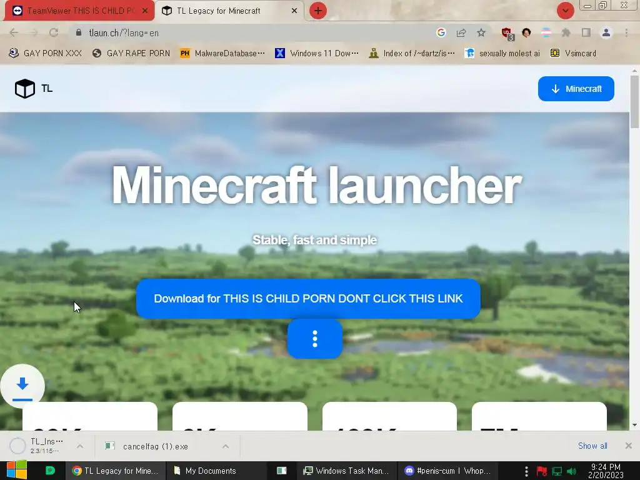Expand options for the (1).exe download
Viewport: 640px width, 480px height.
point(226,446)
